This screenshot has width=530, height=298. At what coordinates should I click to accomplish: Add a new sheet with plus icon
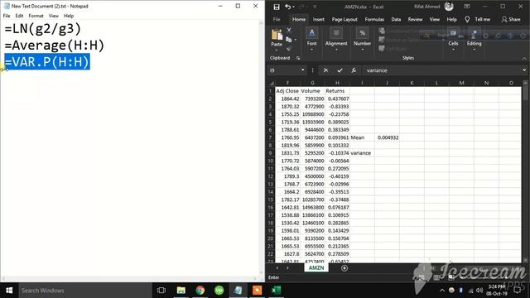coord(344,268)
